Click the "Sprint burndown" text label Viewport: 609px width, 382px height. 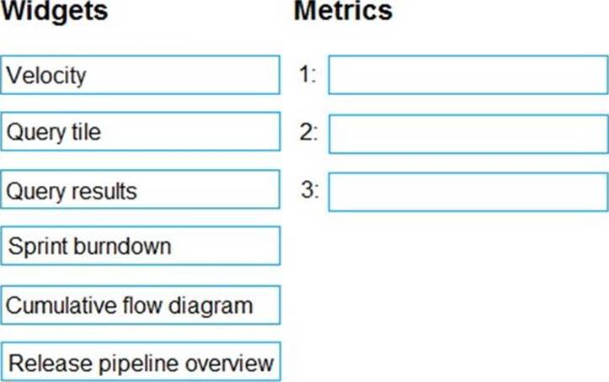coord(90,247)
